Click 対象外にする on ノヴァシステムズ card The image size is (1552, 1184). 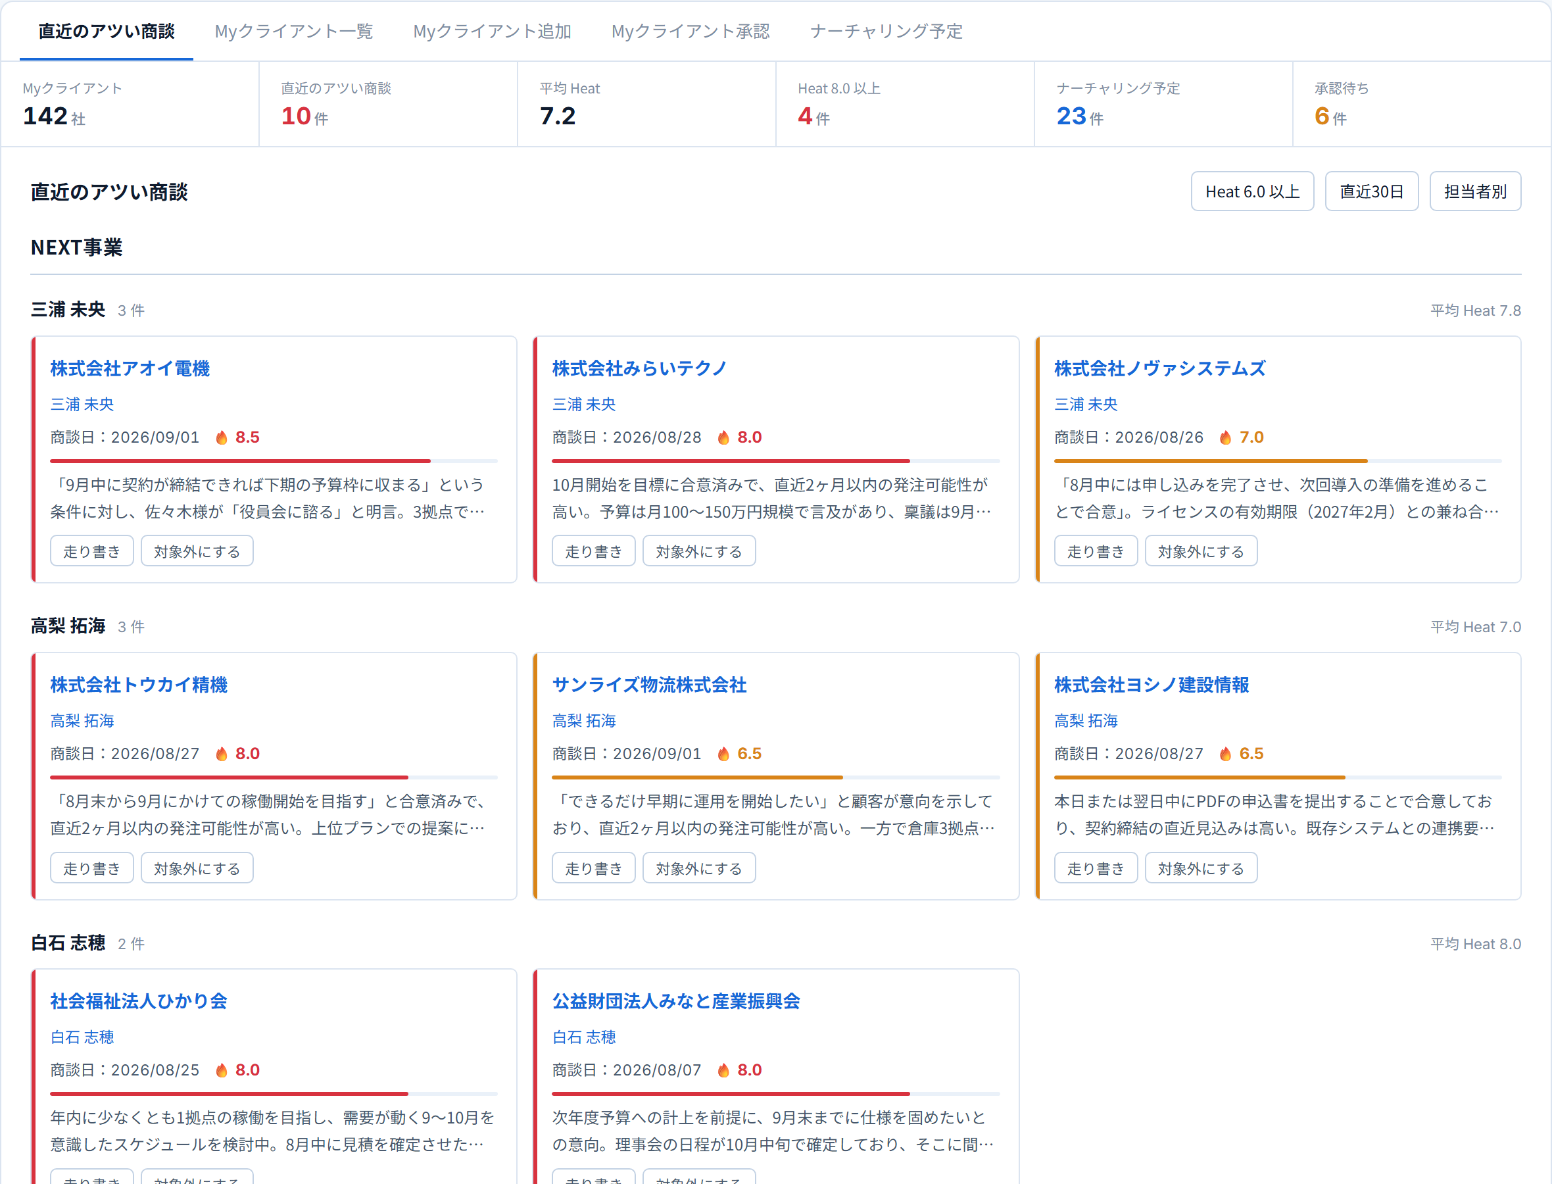1201,551
